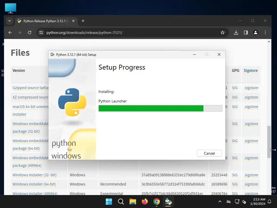Image resolution: width=277 pixels, height=208 pixels.
Task: Select MD5 hash 3e3b6550e58772d324f7519bfa8066dc
Action: 173,184
